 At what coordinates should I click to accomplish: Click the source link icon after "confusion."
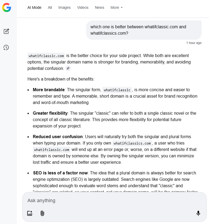[68, 69]
